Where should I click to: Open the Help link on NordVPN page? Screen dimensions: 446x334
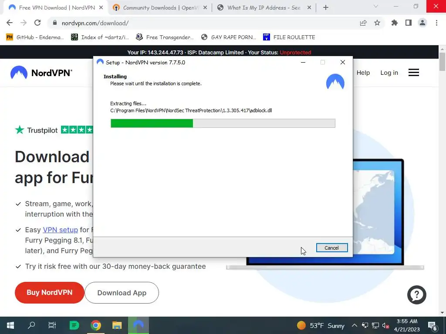[x=363, y=73]
